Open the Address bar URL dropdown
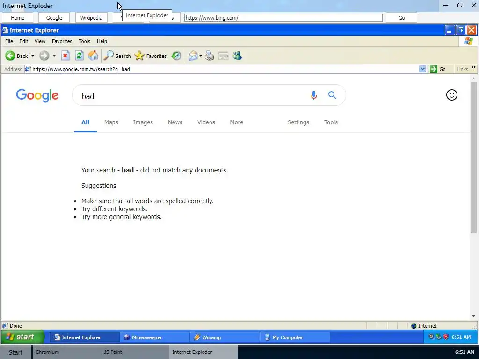Viewport: 479px width, 359px height. pos(422,69)
